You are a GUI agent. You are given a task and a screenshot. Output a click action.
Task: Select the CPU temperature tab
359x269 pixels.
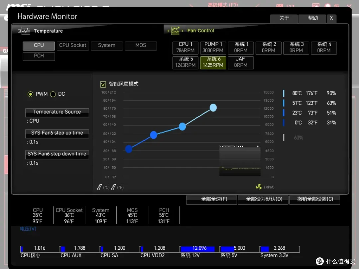pyautogui.click(x=39, y=45)
